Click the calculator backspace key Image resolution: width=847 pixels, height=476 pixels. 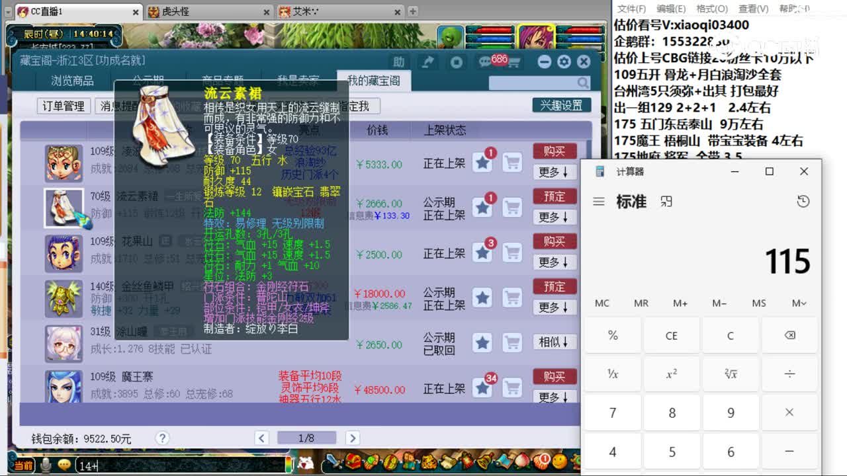click(789, 335)
